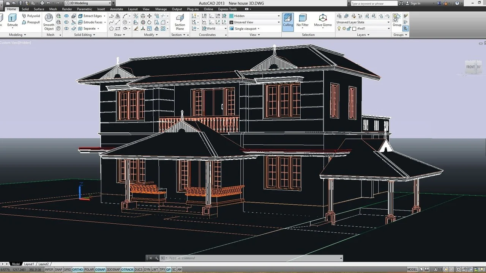The width and height of the screenshot is (486, 273).
Task: Expand the Modeling panel
Action: pyautogui.click(x=17, y=35)
